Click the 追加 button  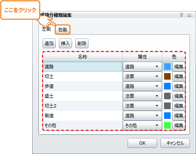pyautogui.click(x=49, y=43)
